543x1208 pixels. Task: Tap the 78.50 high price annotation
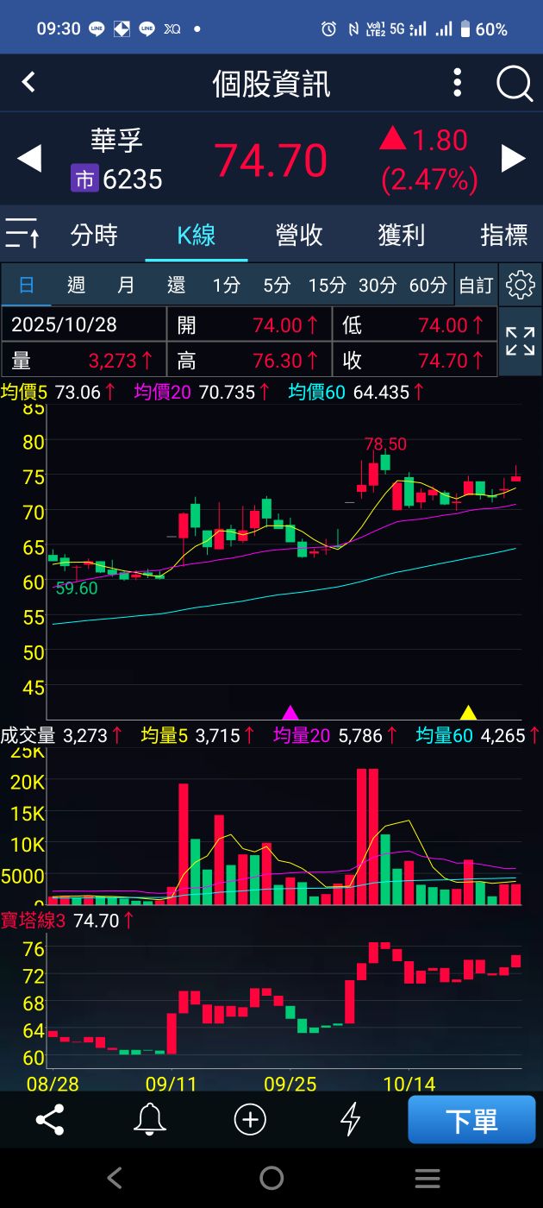tap(385, 444)
